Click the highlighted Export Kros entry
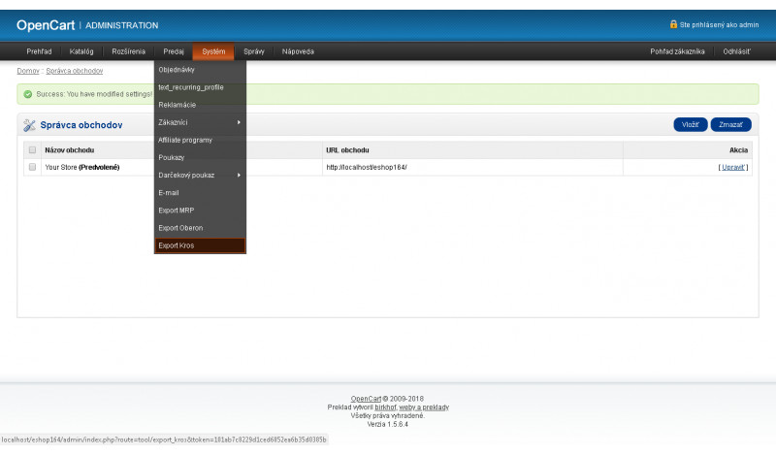This screenshot has width=776, height=456. 200,245
